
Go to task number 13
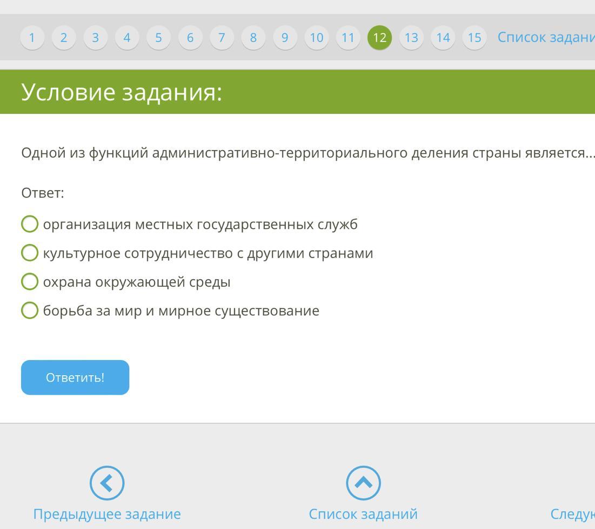411,37
